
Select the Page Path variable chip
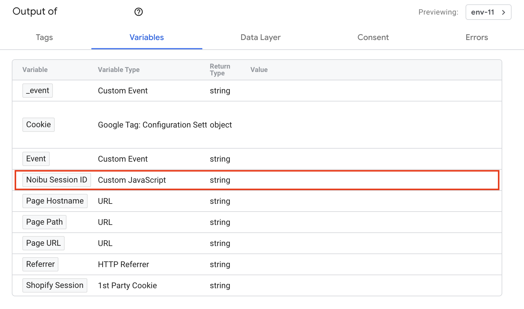pos(44,222)
